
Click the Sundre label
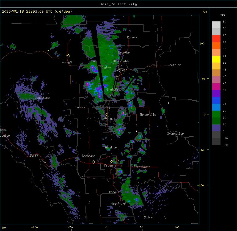pyautogui.click(x=80, y=107)
